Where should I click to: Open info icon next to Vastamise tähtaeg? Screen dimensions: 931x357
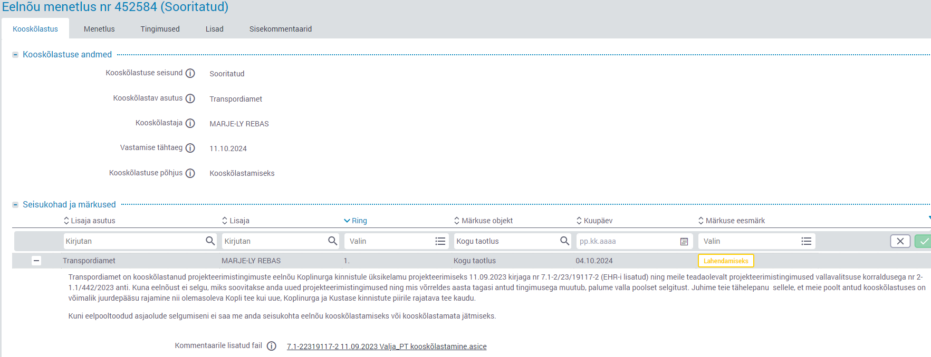point(190,148)
